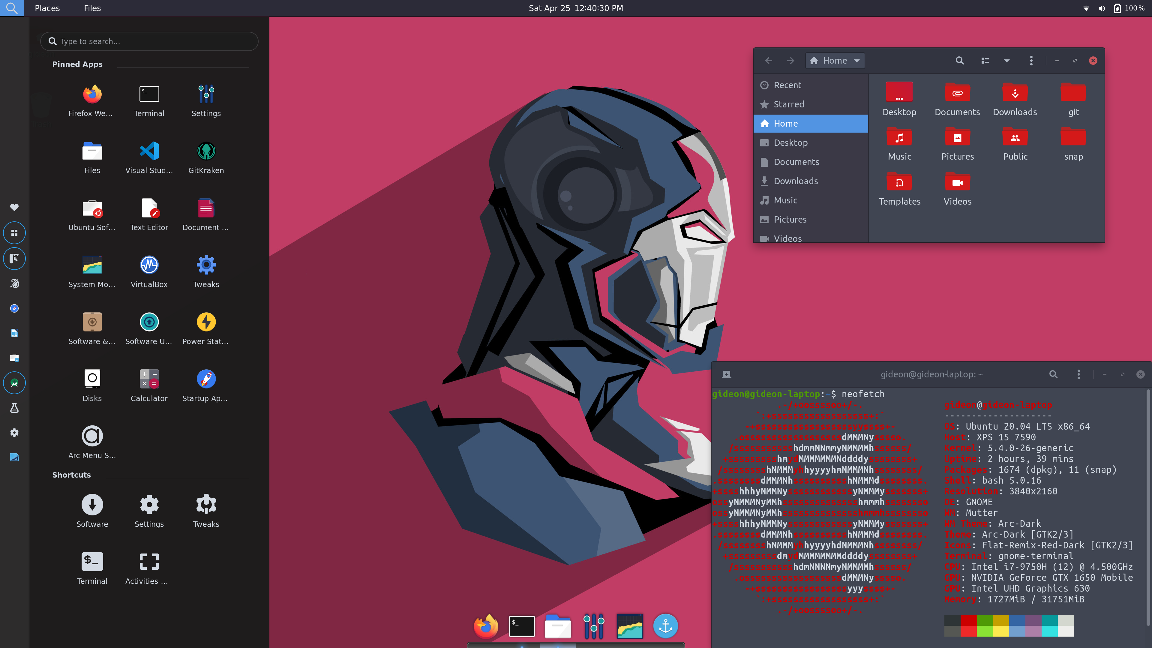The image size is (1152, 648).
Task: Open Arc Menu Settings icon
Action: (x=92, y=436)
